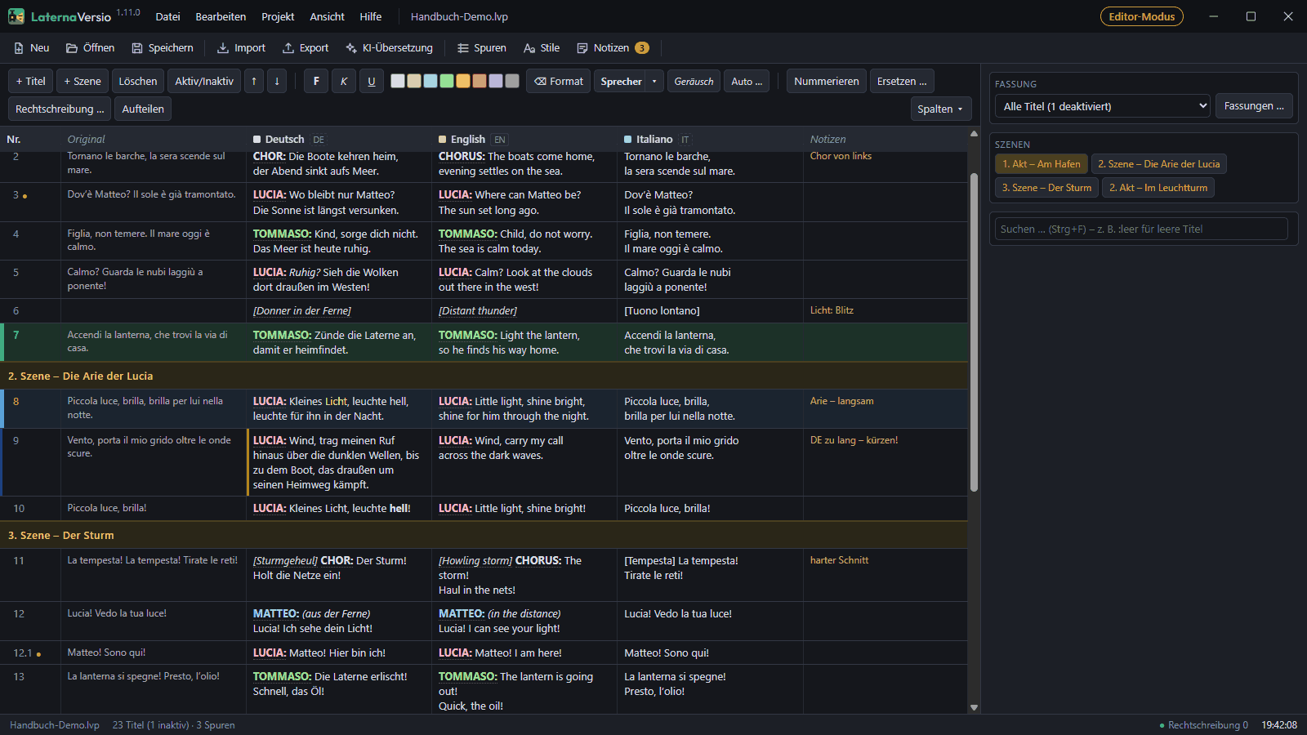Image resolution: width=1307 pixels, height=735 pixels.
Task: Click the LaternaVersio app logo
Action: (16, 16)
